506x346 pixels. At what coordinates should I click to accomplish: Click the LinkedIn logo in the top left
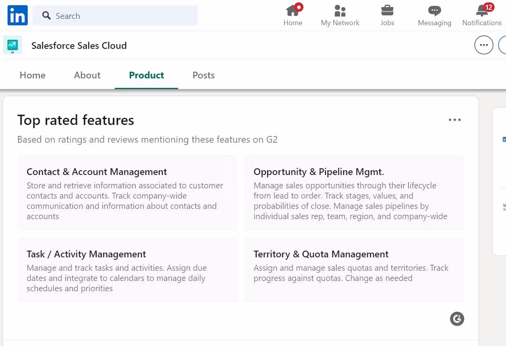[x=17, y=15]
